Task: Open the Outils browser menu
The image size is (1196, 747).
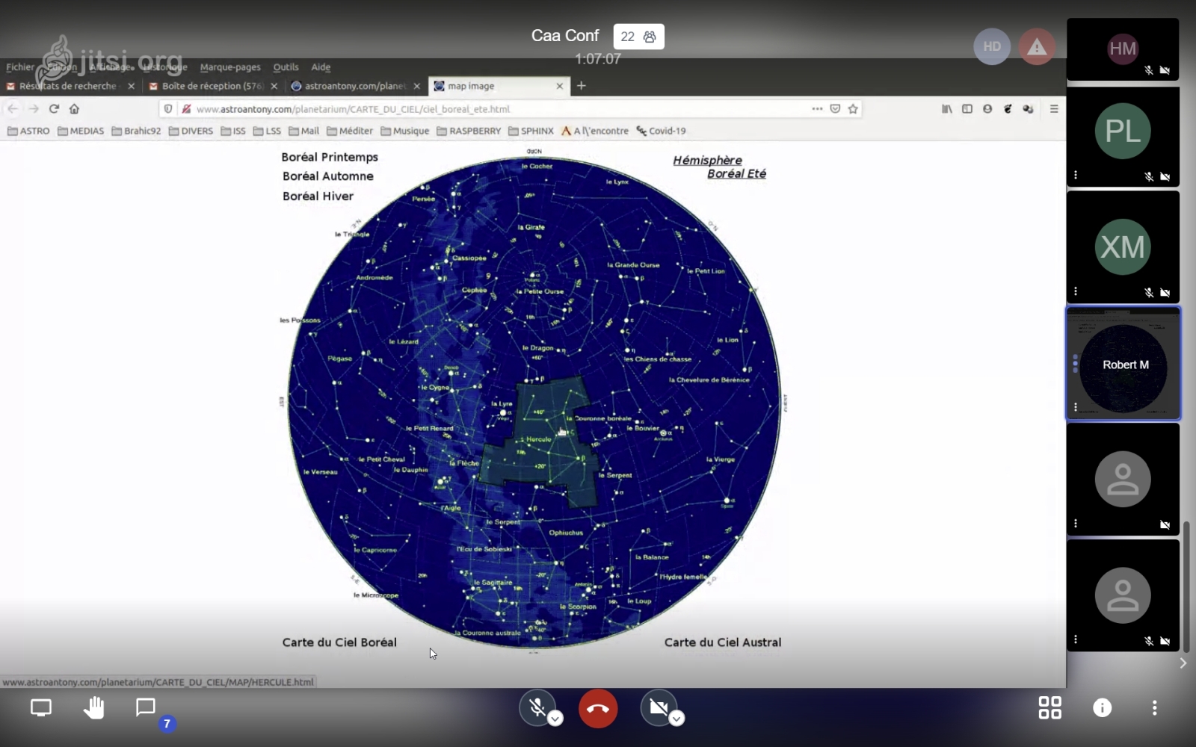Action: click(x=286, y=67)
